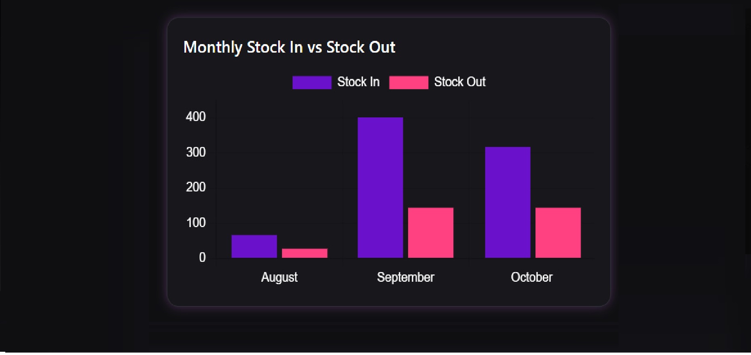Click the purple Stock In legend swatch
The height and width of the screenshot is (355, 751).
[312, 82]
